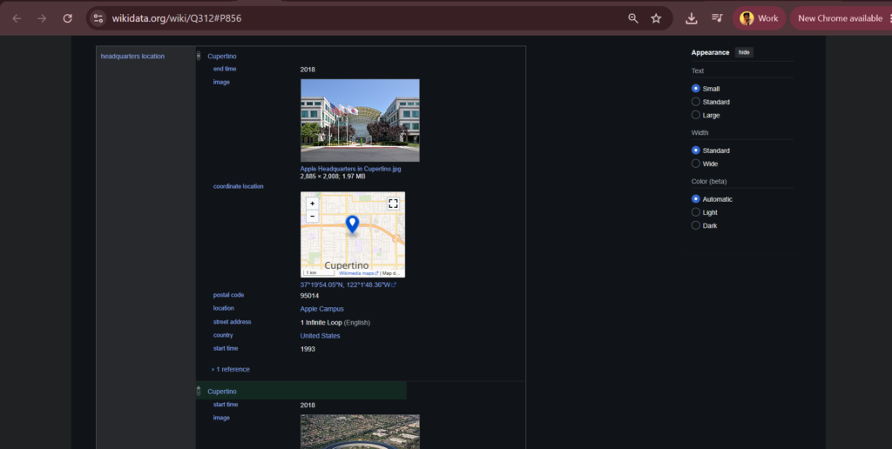
Task: Follow the United States country link
Action: [321, 336]
